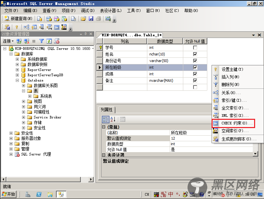Expand the 数据库关系图 node

(24, 86)
